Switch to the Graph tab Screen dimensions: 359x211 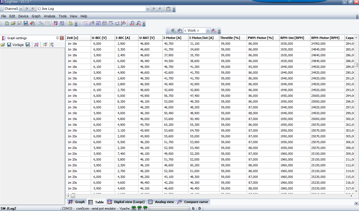coord(77,202)
